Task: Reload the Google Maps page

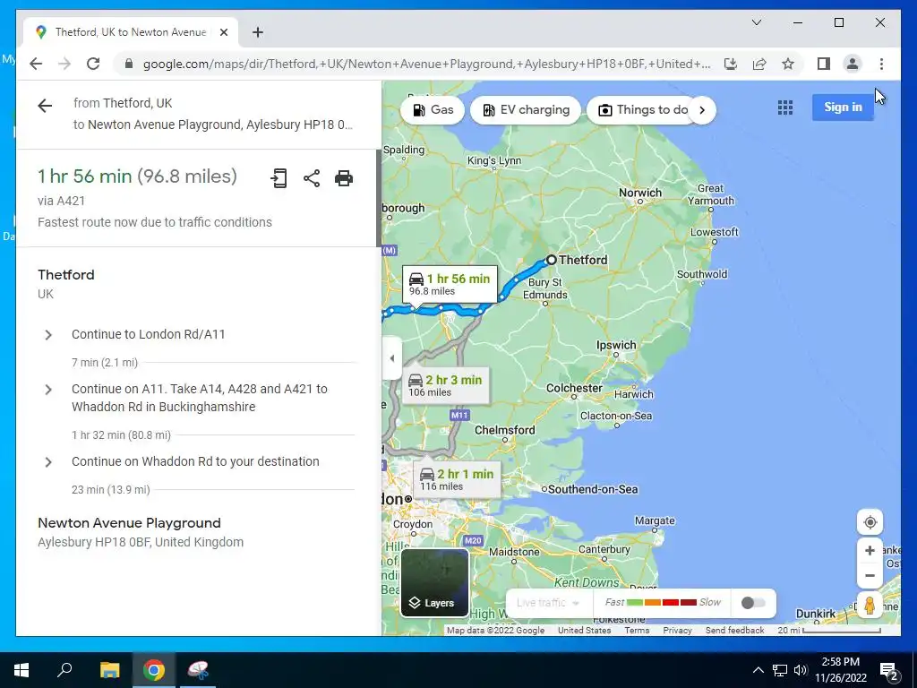Action: (93, 64)
